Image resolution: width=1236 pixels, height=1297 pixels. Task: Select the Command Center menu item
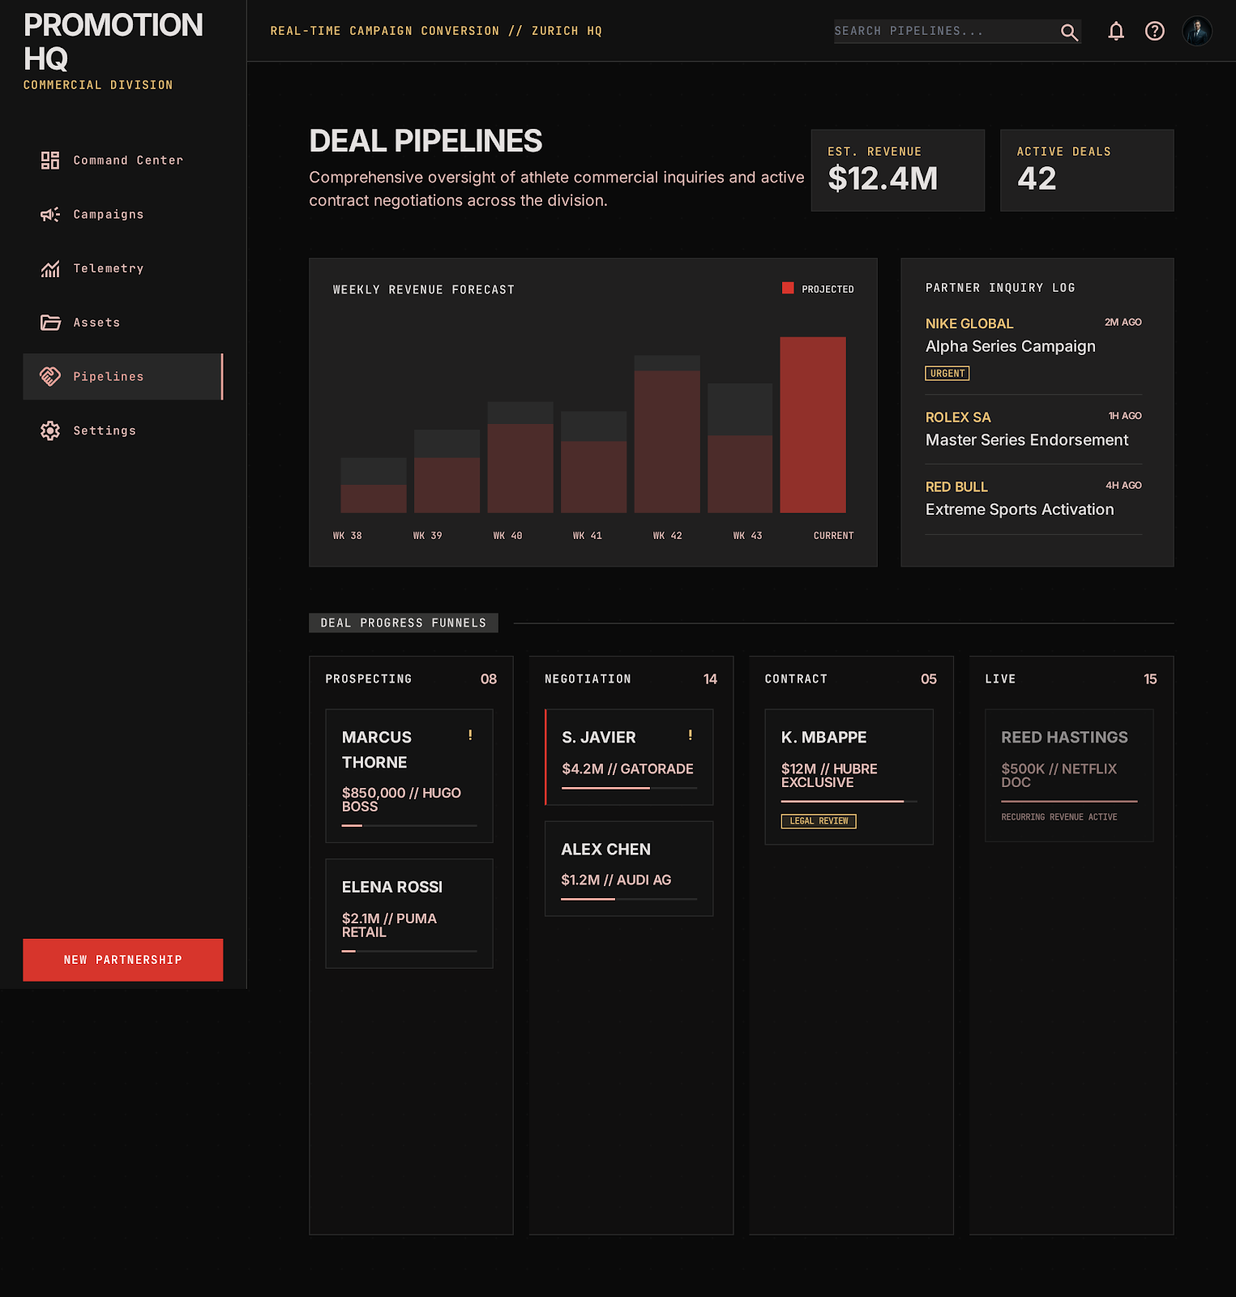123,161
